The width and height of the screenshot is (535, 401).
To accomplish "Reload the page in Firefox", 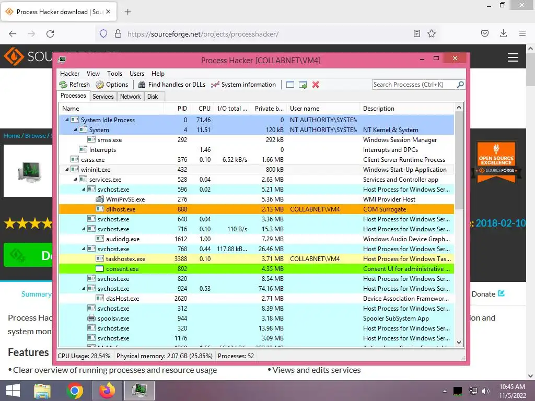I will point(50,33).
